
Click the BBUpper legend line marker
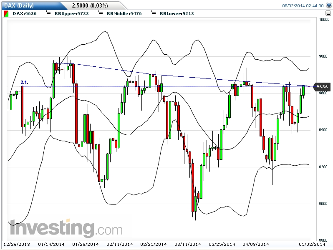pyautogui.click(x=48, y=13)
